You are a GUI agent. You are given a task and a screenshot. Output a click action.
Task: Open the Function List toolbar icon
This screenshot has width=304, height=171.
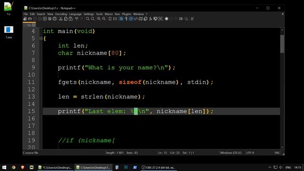tap(151, 19)
